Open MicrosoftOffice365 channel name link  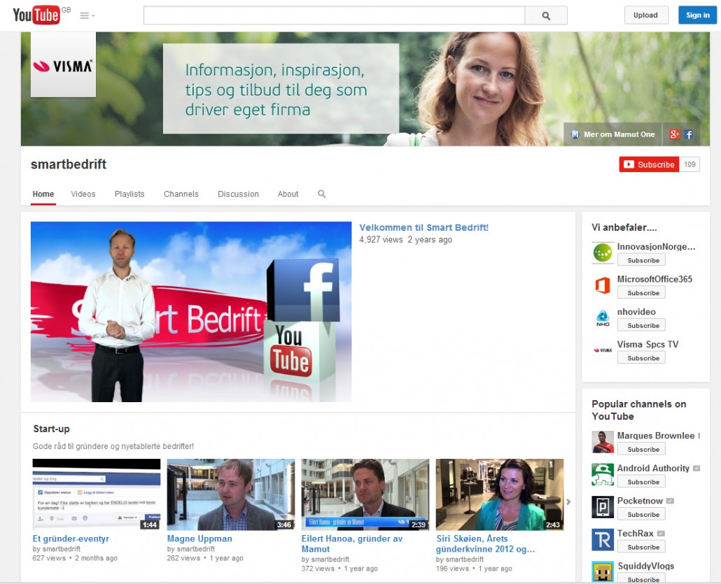(654, 279)
